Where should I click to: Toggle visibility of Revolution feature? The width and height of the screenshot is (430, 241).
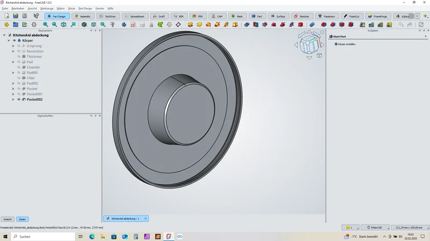[x=19, y=51]
